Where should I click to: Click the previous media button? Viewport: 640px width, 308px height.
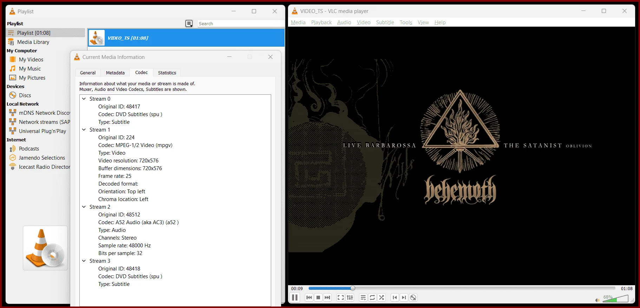point(309,297)
